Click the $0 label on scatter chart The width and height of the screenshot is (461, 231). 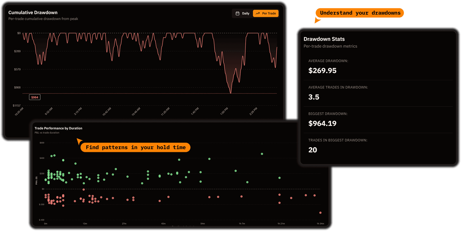pos(43,189)
